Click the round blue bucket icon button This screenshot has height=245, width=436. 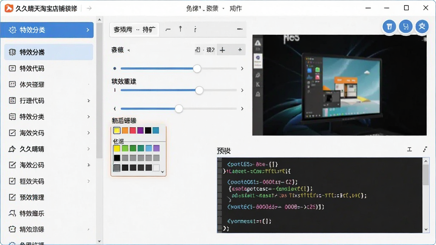click(389, 27)
